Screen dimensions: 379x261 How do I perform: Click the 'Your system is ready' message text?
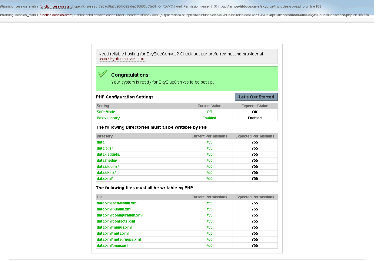(x=162, y=82)
